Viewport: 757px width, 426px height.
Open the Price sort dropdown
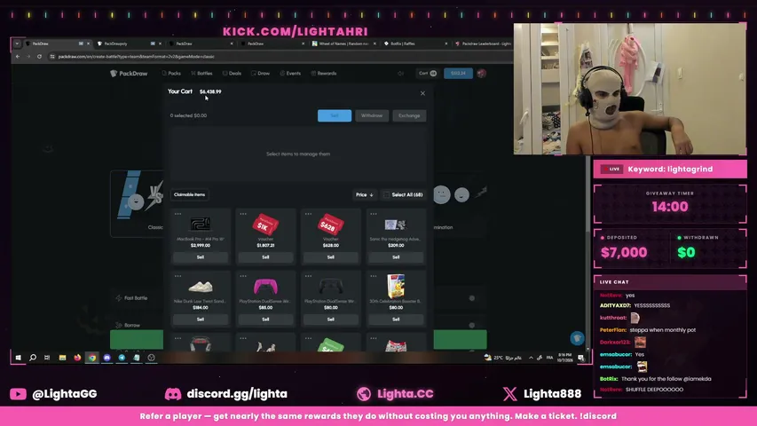[365, 194]
